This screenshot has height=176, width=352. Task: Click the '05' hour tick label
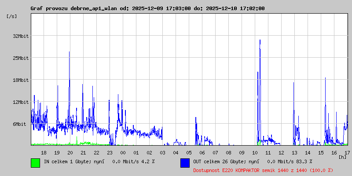tap(189, 153)
